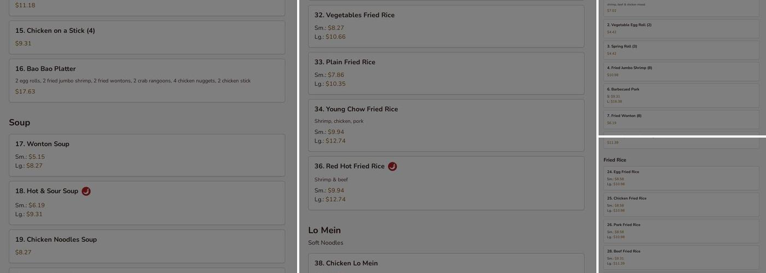Pick the Fried Wonton (8) item

click(682, 120)
